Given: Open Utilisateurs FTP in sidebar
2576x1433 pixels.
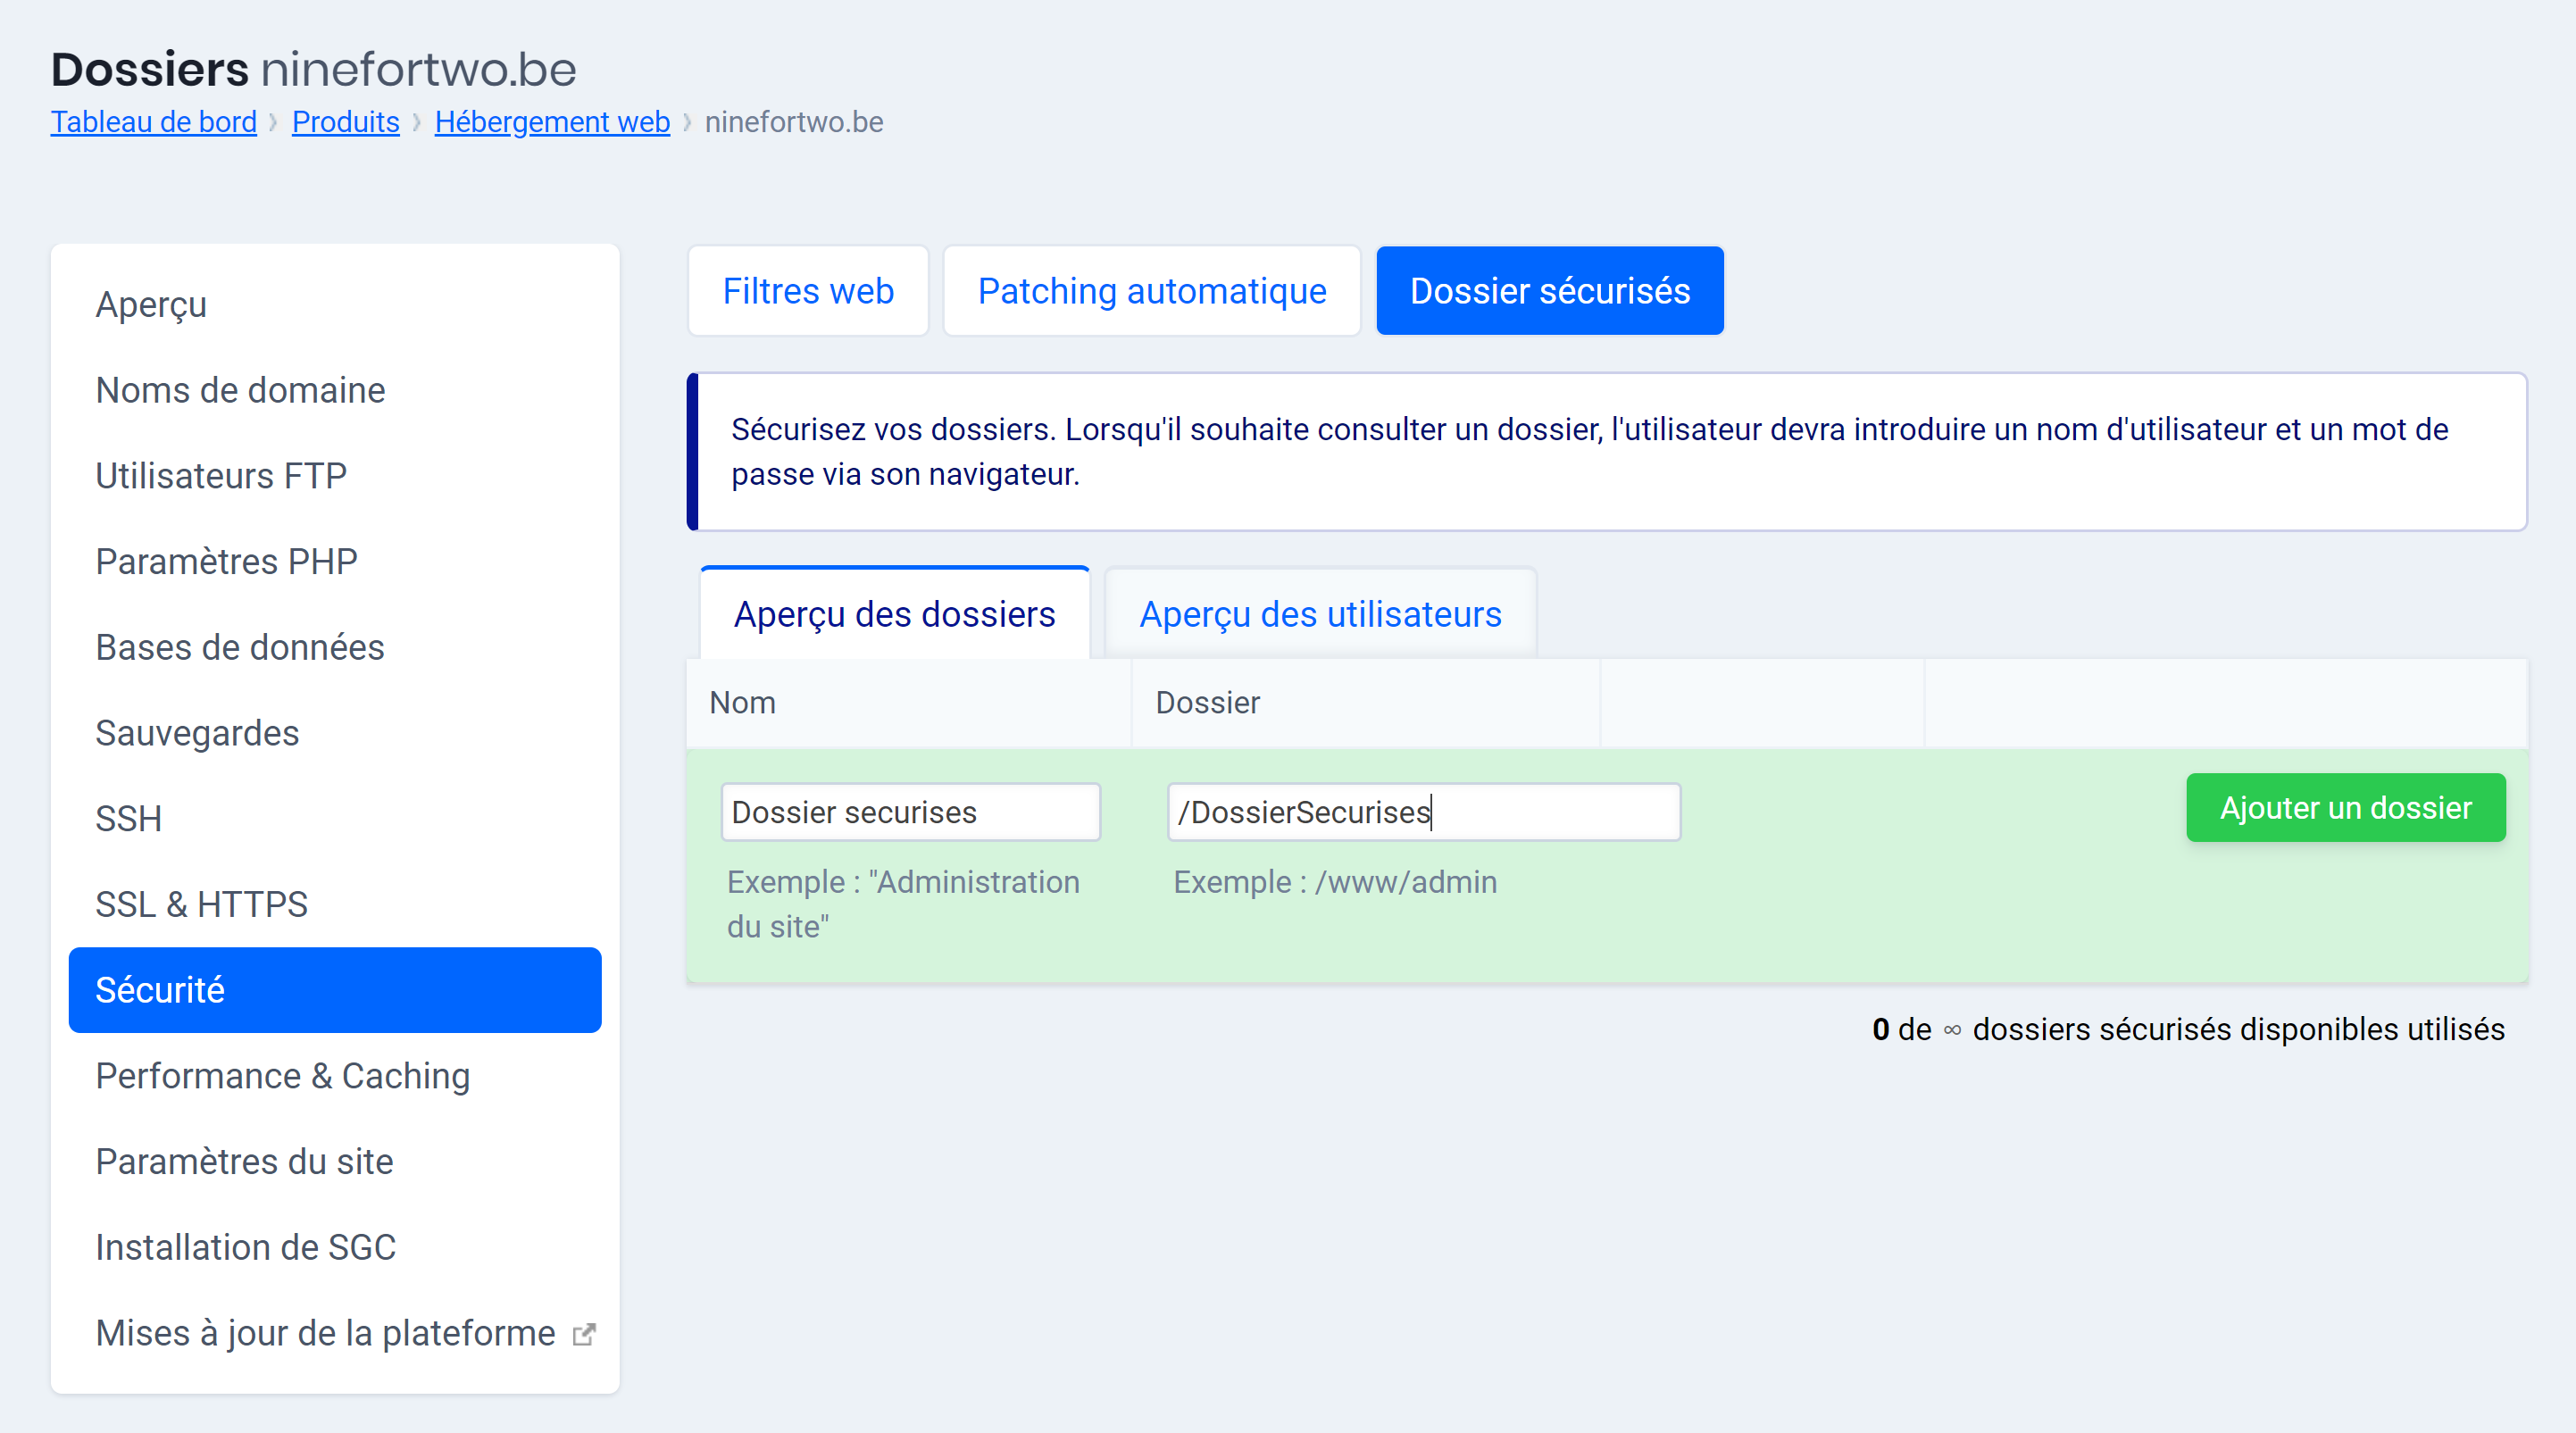Looking at the screenshot, I should pos(221,476).
